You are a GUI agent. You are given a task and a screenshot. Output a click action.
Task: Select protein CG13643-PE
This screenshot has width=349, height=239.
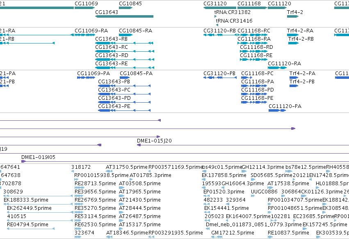pyautogui.click(x=124, y=110)
